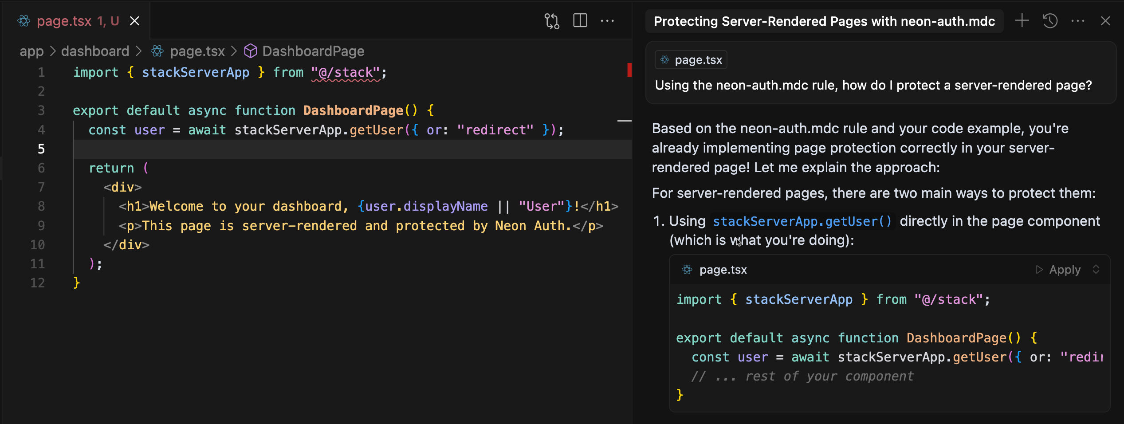Click the underlined @/stack import path
The image size is (1124, 424).
346,72
